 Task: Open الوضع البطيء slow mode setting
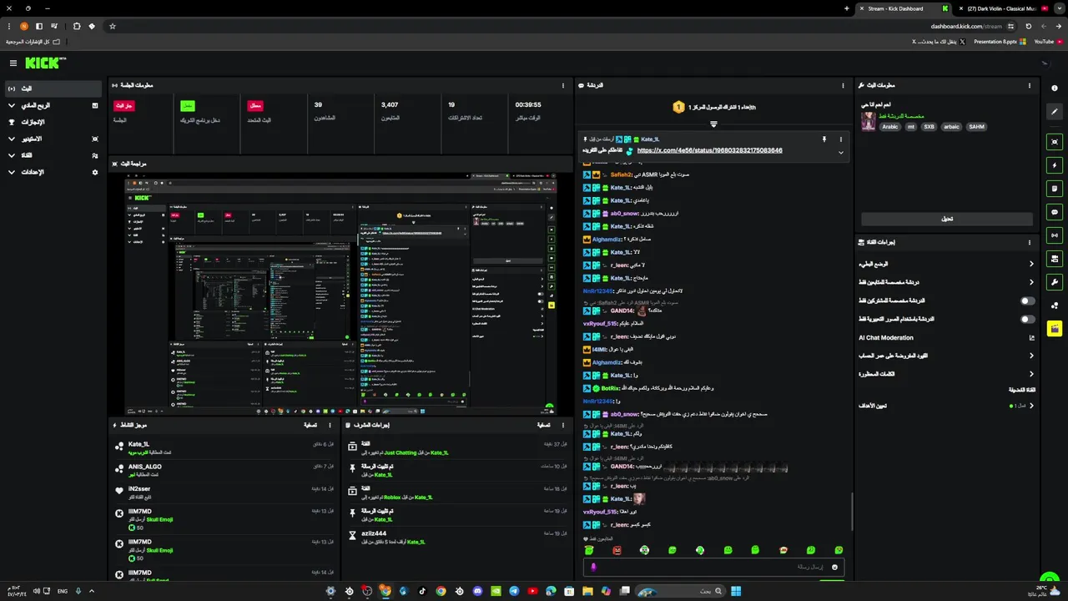coord(947,264)
